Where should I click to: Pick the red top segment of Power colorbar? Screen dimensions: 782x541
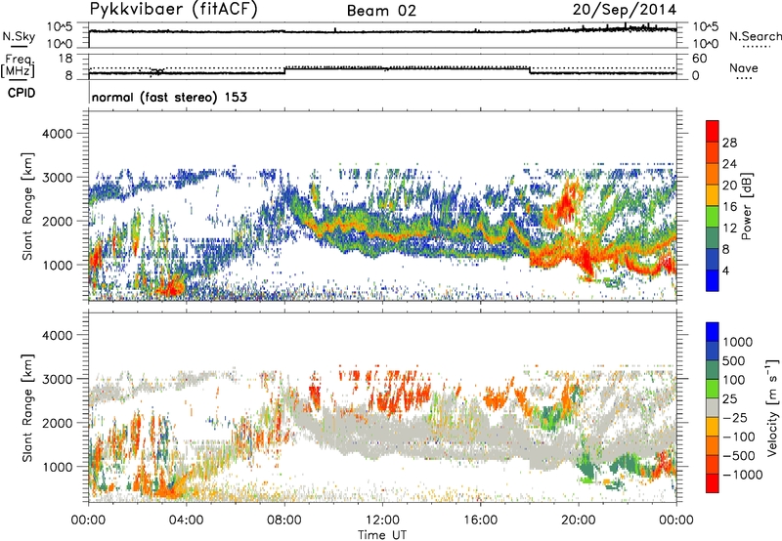click(713, 131)
